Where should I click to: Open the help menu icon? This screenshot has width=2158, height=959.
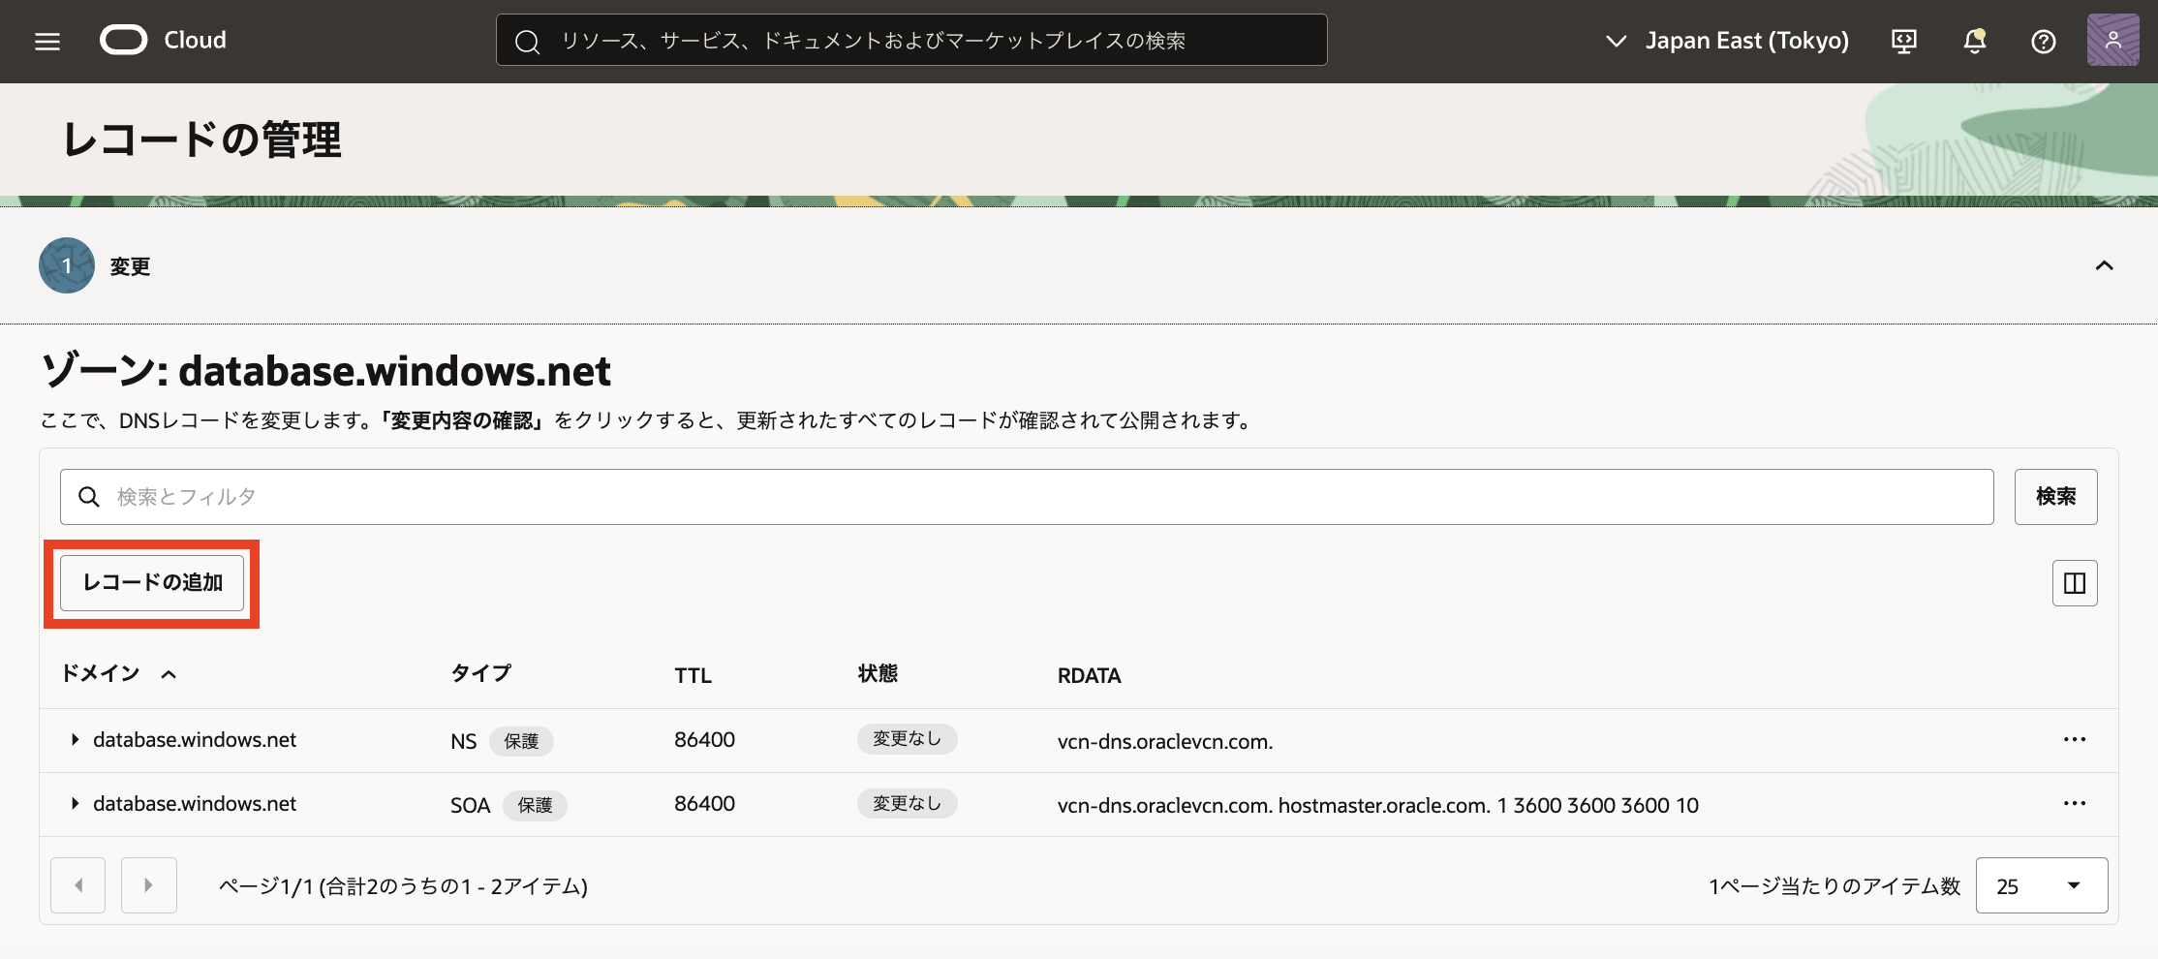[2043, 40]
